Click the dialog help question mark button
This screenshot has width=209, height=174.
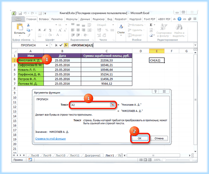[x=155, y=92]
